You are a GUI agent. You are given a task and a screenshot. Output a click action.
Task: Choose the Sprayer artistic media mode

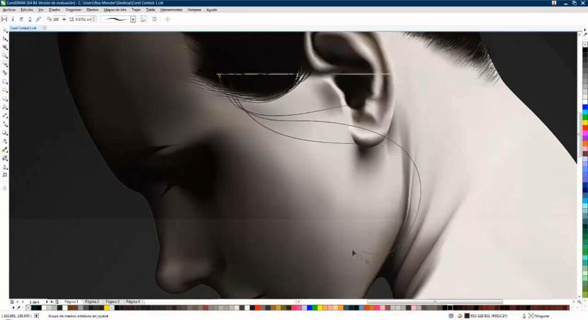pos(21,19)
